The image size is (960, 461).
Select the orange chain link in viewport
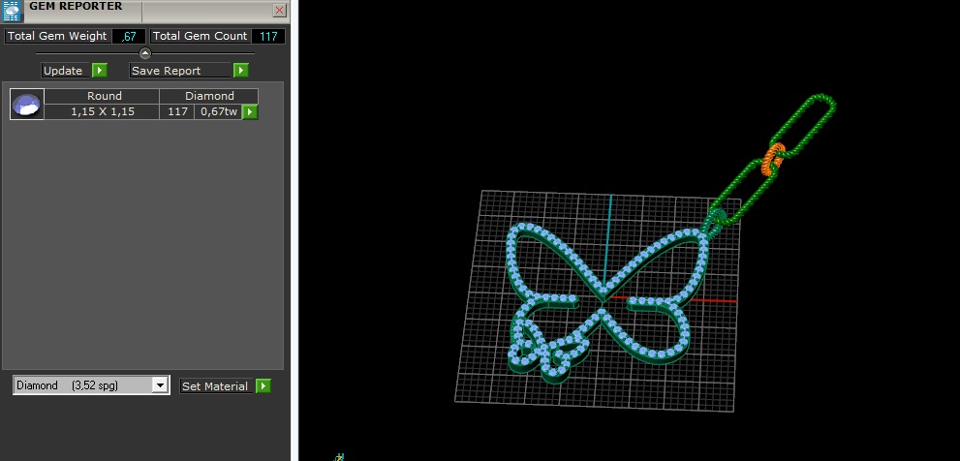click(x=773, y=159)
